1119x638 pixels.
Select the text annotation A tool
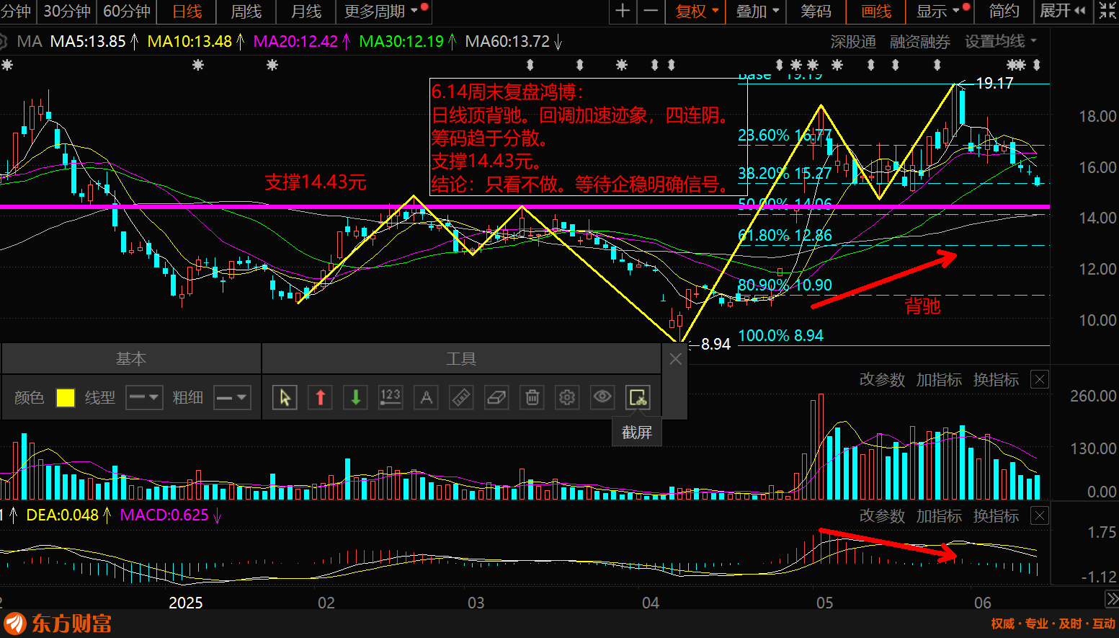coord(427,397)
